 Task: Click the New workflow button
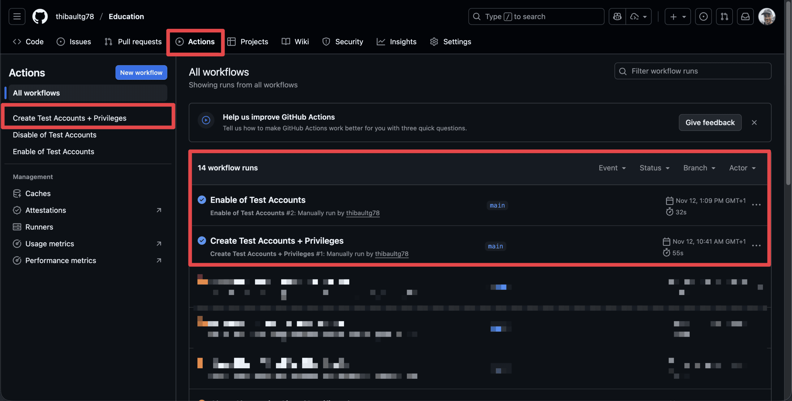[x=141, y=73]
